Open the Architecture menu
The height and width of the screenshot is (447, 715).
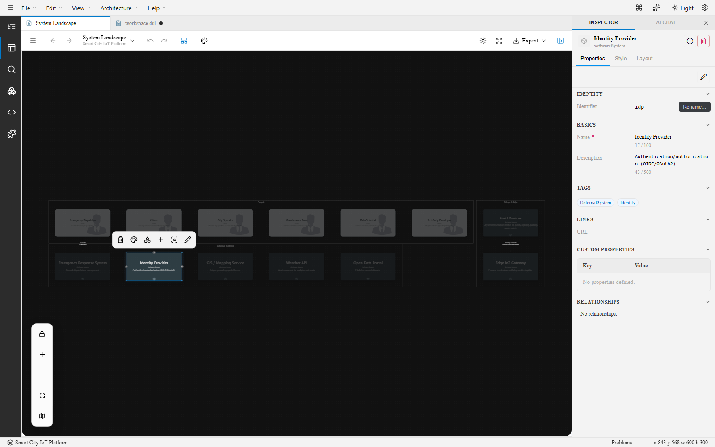pos(119,8)
